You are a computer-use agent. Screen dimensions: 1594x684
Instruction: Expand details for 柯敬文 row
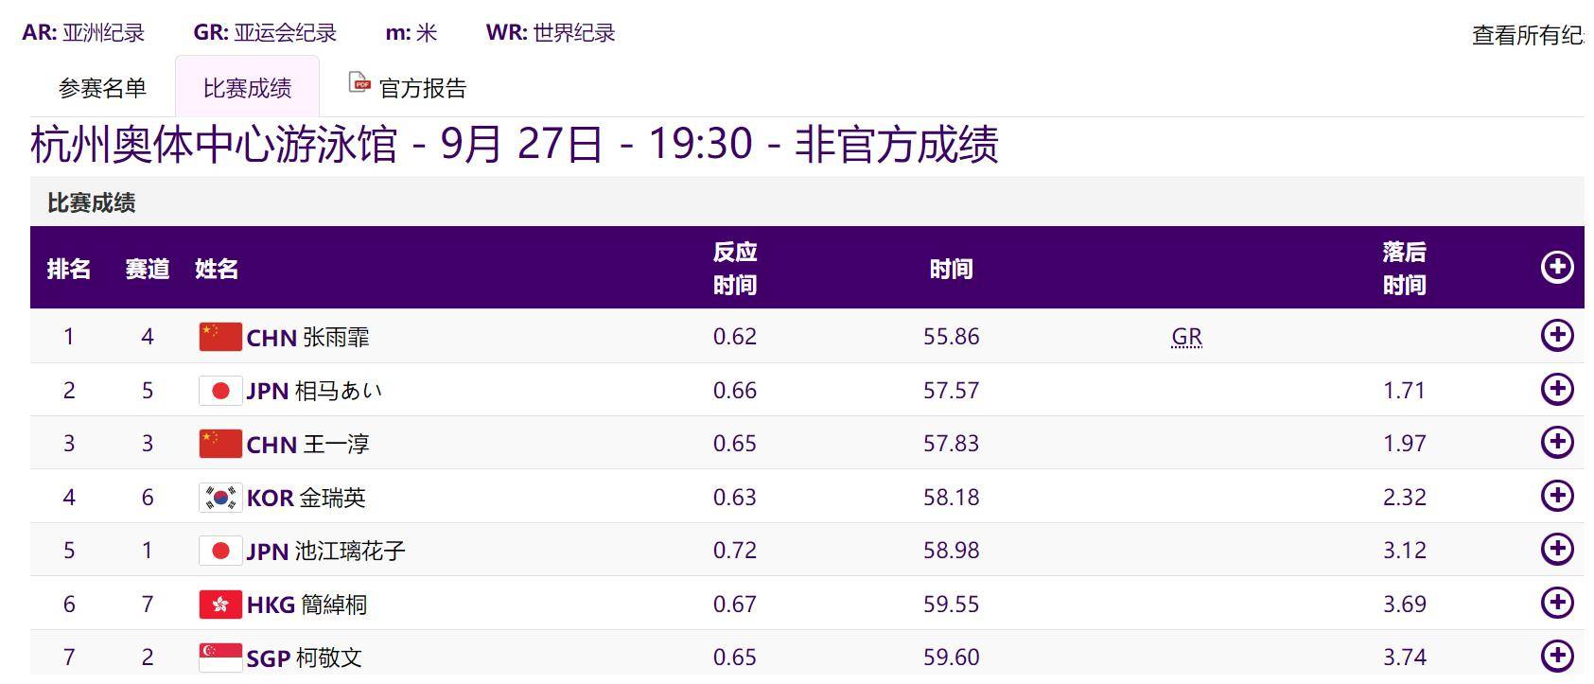[1557, 656]
